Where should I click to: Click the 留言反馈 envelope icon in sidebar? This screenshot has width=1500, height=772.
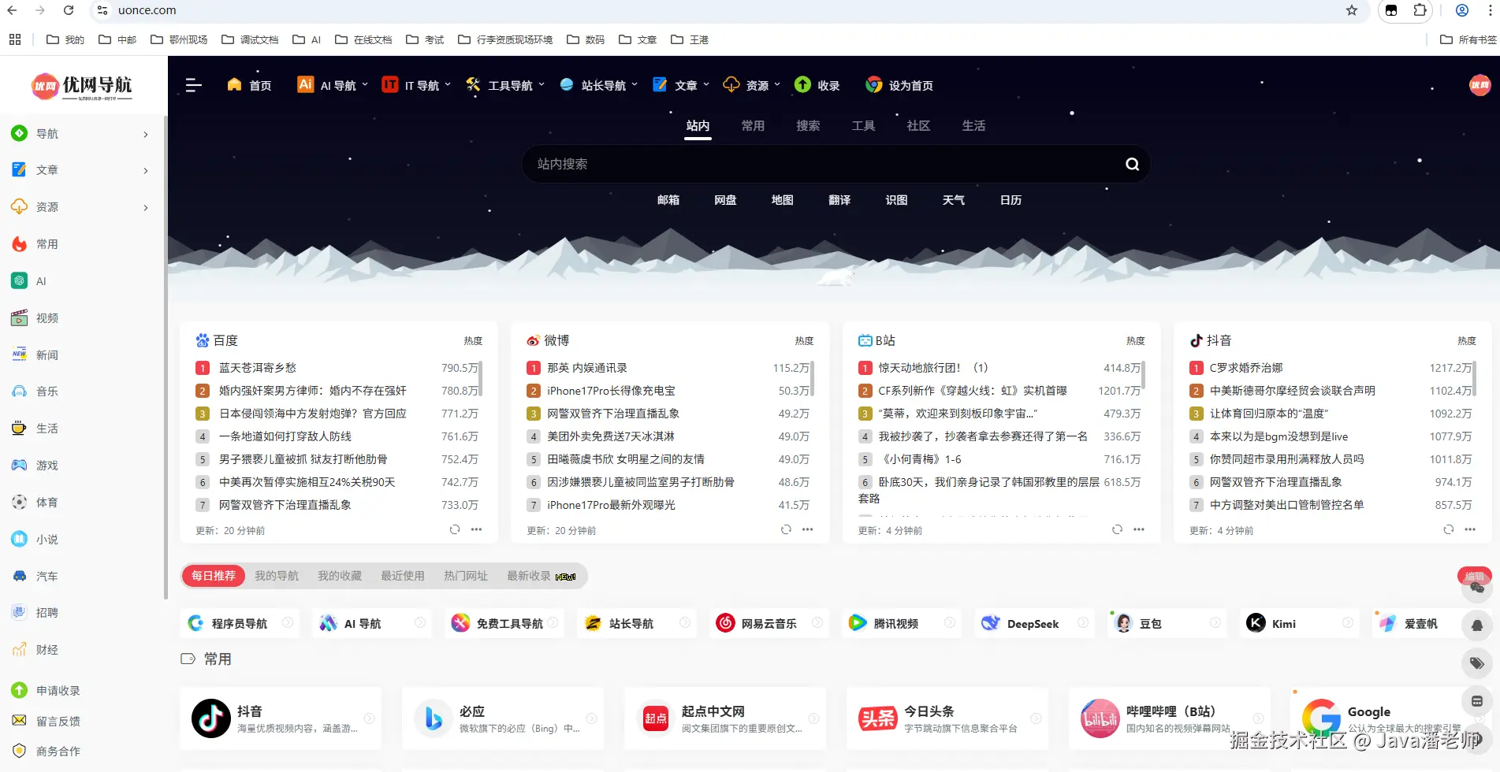coord(19,721)
